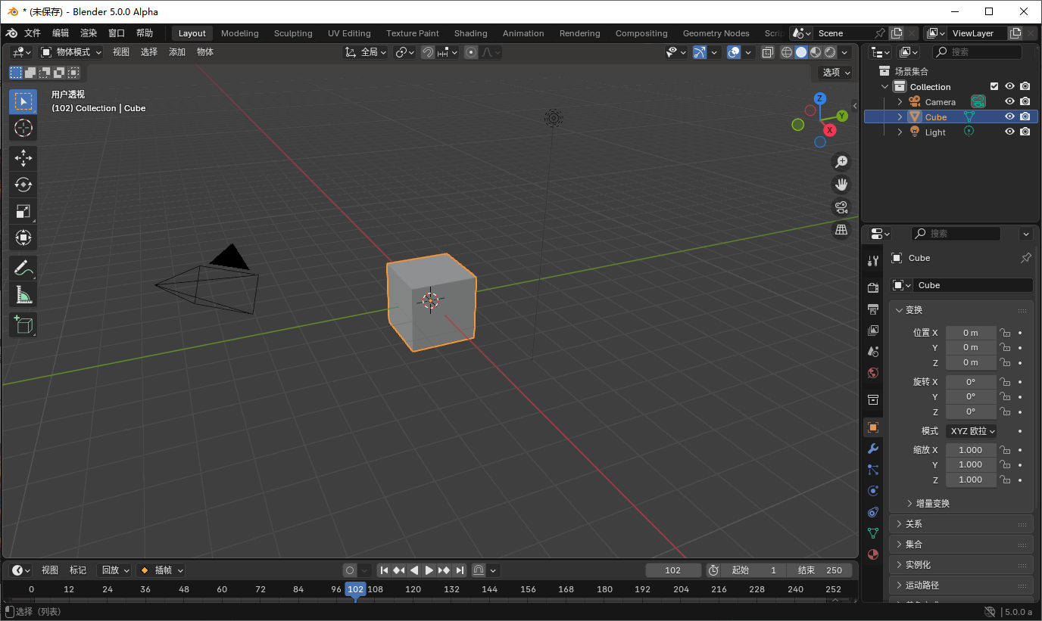Hide Camera in viewport via eye icon
The image size is (1042, 621).
(1009, 101)
